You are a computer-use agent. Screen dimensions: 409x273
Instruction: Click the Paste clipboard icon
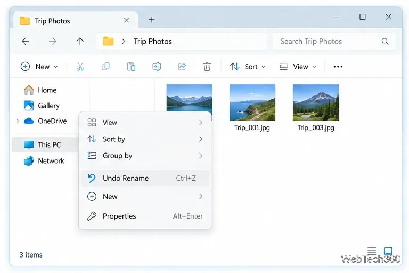coord(131,67)
